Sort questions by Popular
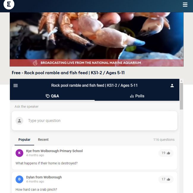This screenshot has height=193, width=193. click(24, 140)
